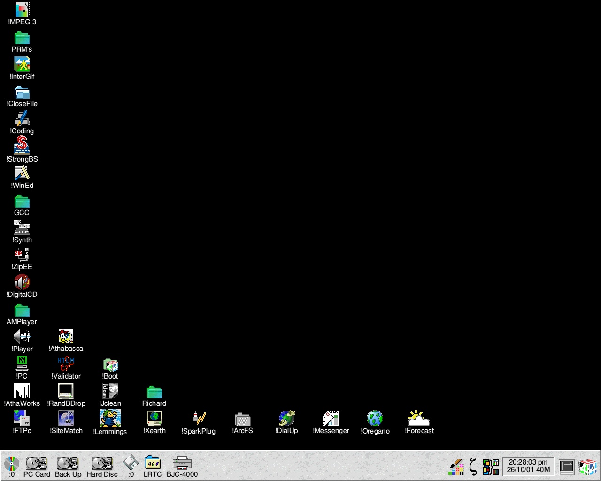Launch the !Xearth icon

(x=154, y=423)
